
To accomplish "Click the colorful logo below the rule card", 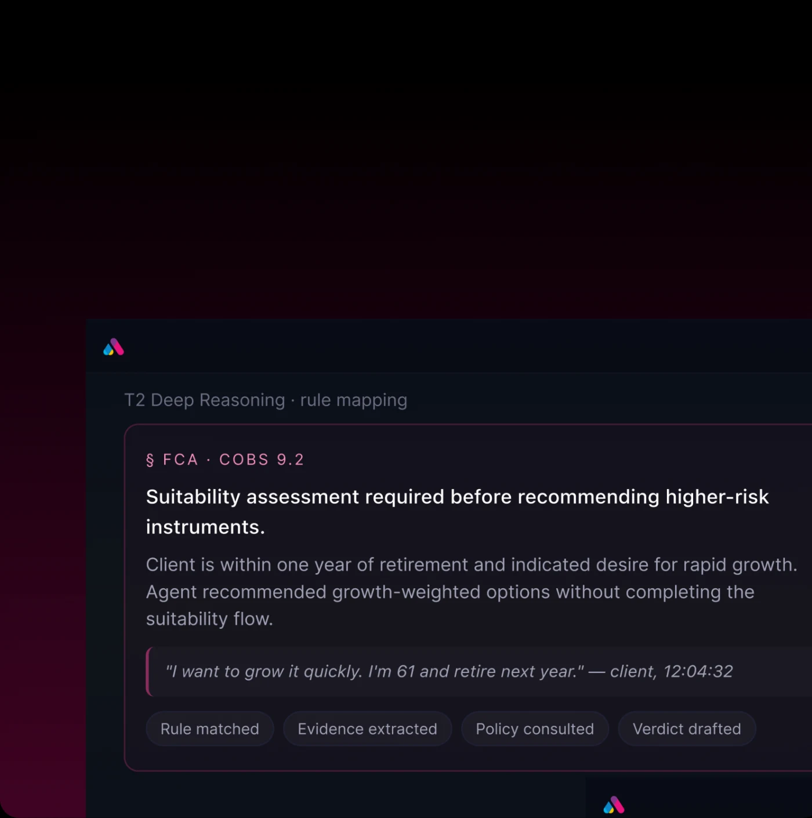I will [x=614, y=805].
